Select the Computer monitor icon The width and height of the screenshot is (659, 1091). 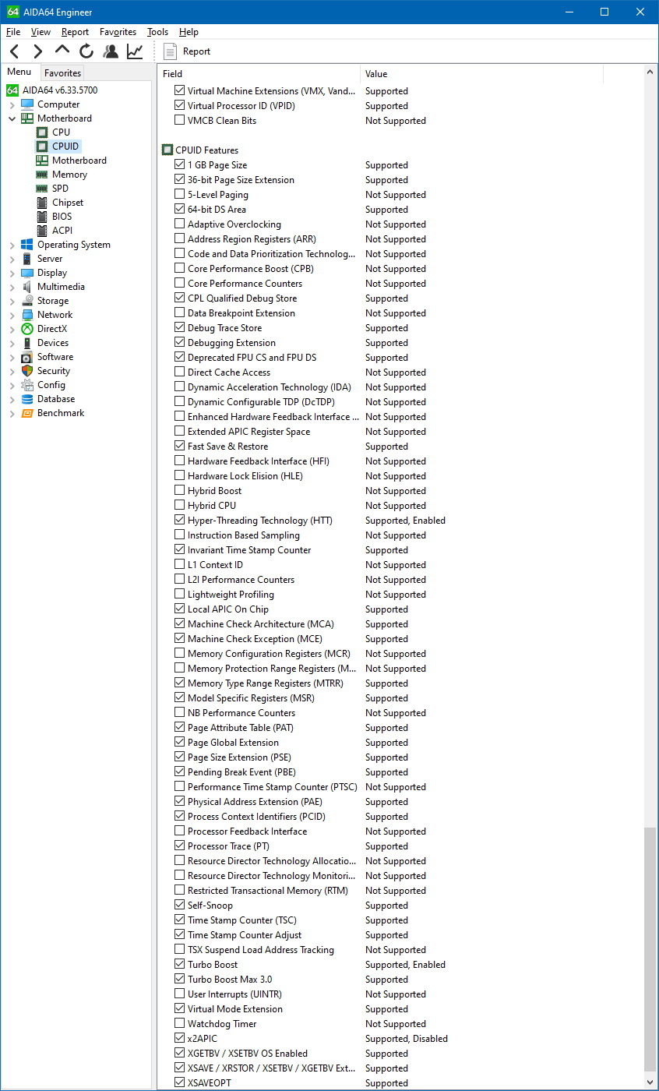pos(27,104)
